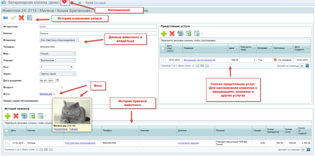Open records-per-page dropdown in upcoming services

click(x=307, y=66)
